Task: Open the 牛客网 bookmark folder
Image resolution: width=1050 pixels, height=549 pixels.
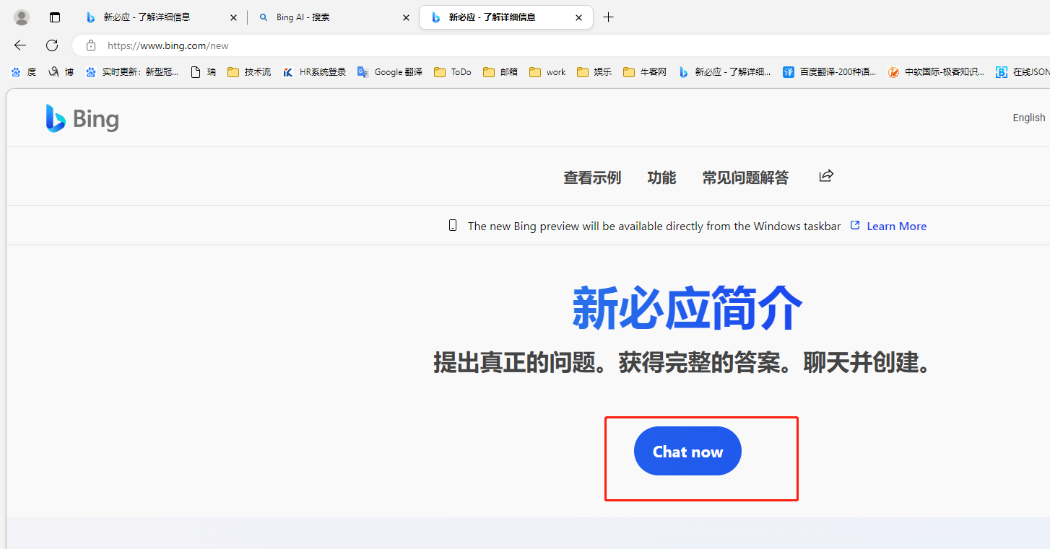Action: click(x=645, y=72)
